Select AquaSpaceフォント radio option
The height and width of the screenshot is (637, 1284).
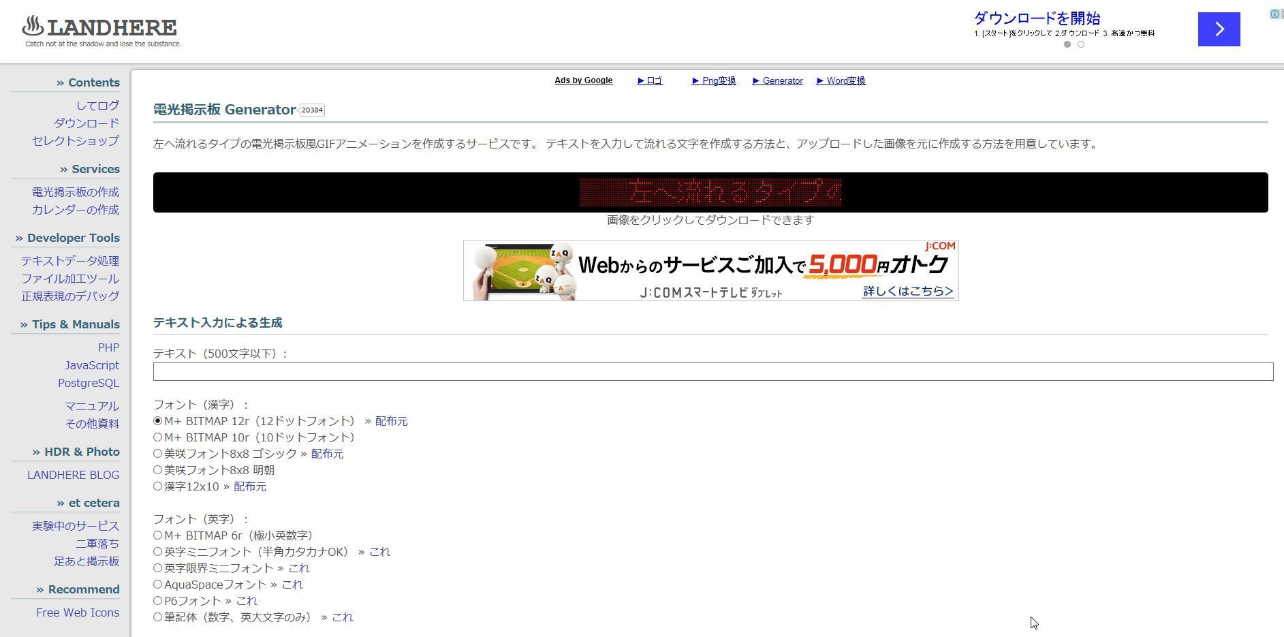pos(158,585)
